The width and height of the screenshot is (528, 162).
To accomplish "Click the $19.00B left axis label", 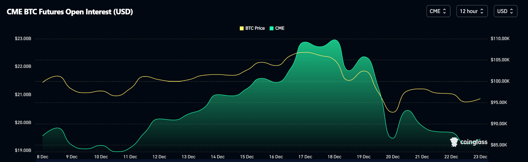I will pos(23,150).
